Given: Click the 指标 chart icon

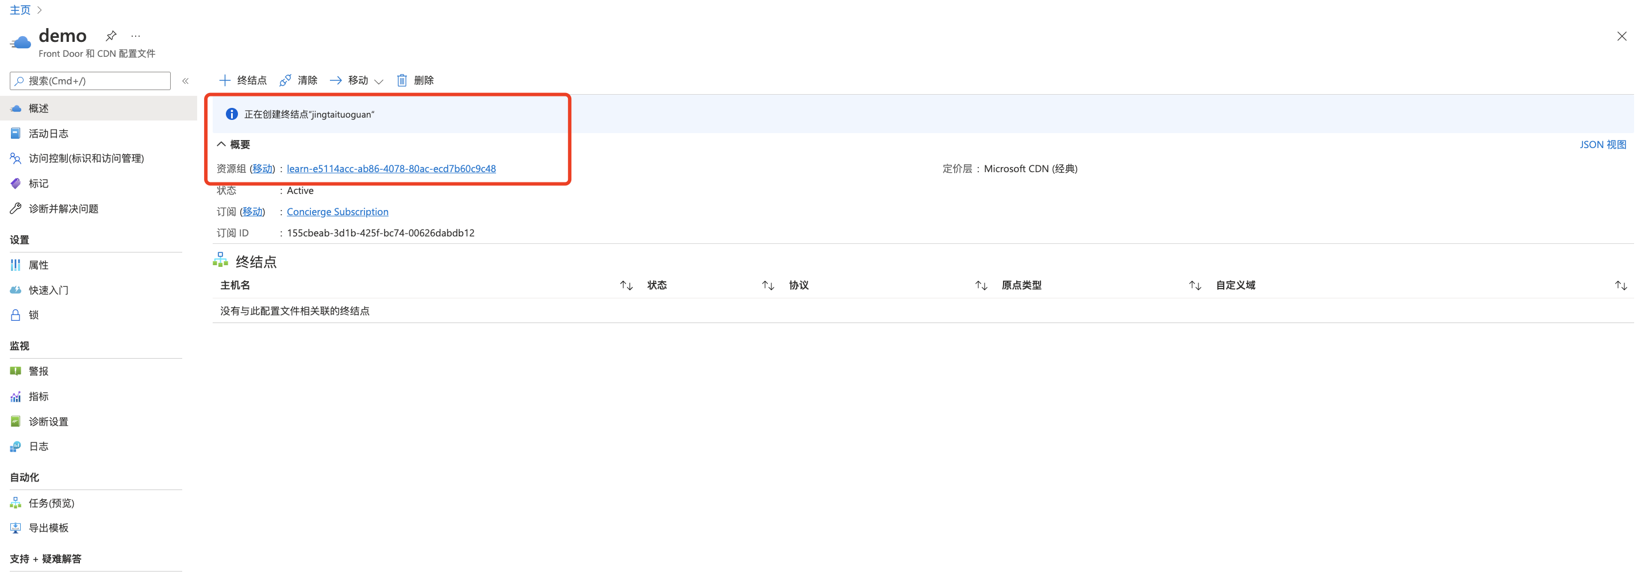Looking at the screenshot, I should 16,397.
